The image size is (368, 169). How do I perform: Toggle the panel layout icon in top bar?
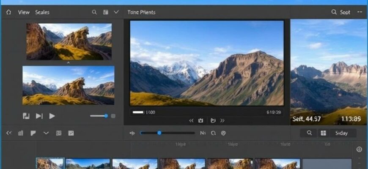tap(106, 12)
